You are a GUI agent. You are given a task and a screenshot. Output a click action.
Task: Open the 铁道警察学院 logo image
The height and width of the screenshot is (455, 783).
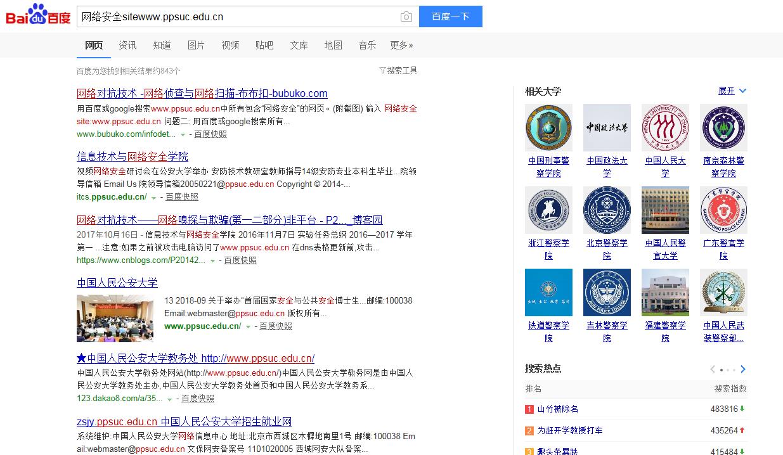(x=548, y=292)
